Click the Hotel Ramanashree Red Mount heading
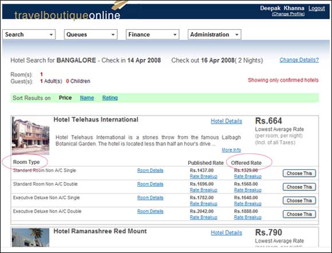 (100, 231)
